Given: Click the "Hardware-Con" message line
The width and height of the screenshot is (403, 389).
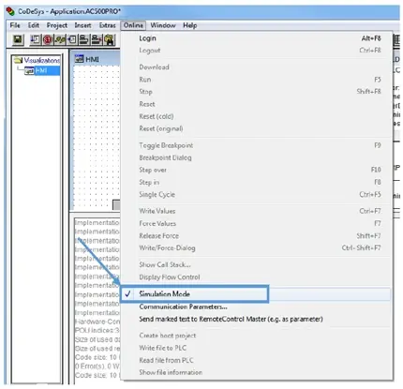Looking at the screenshot, I should point(97,322).
